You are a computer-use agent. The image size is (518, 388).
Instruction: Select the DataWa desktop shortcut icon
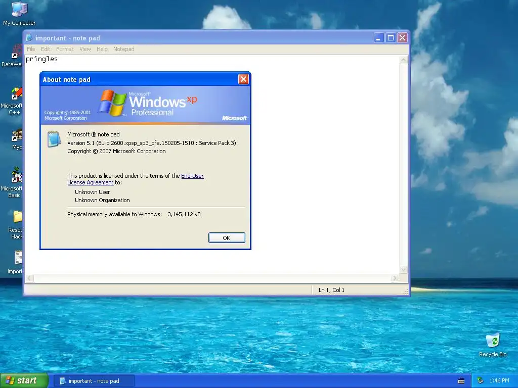[13, 56]
